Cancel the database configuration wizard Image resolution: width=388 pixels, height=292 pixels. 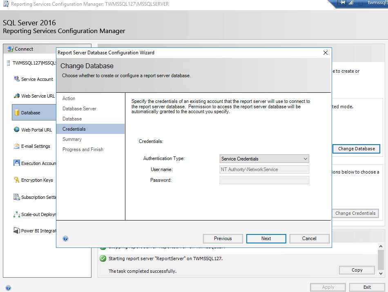[x=309, y=239]
